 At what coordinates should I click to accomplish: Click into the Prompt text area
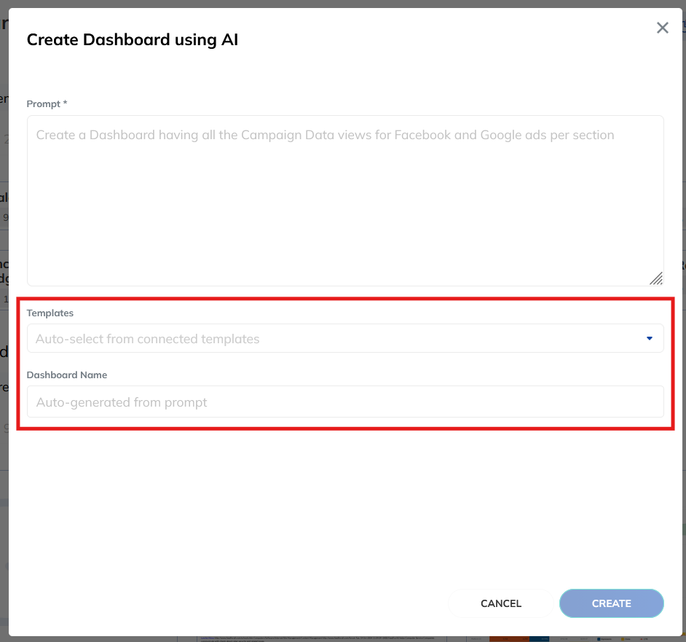[345, 200]
